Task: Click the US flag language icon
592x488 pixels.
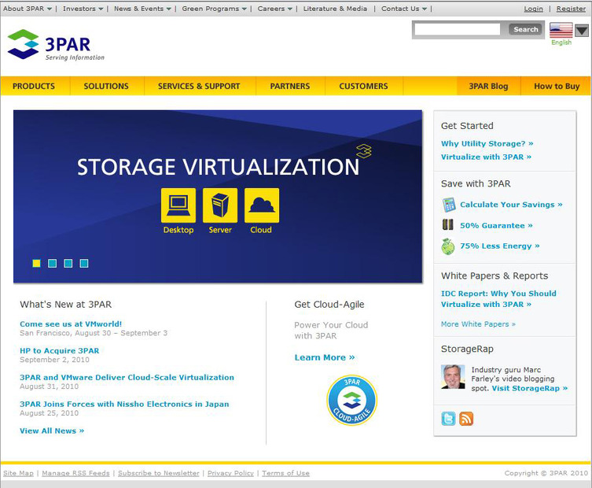Action: (561, 30)
